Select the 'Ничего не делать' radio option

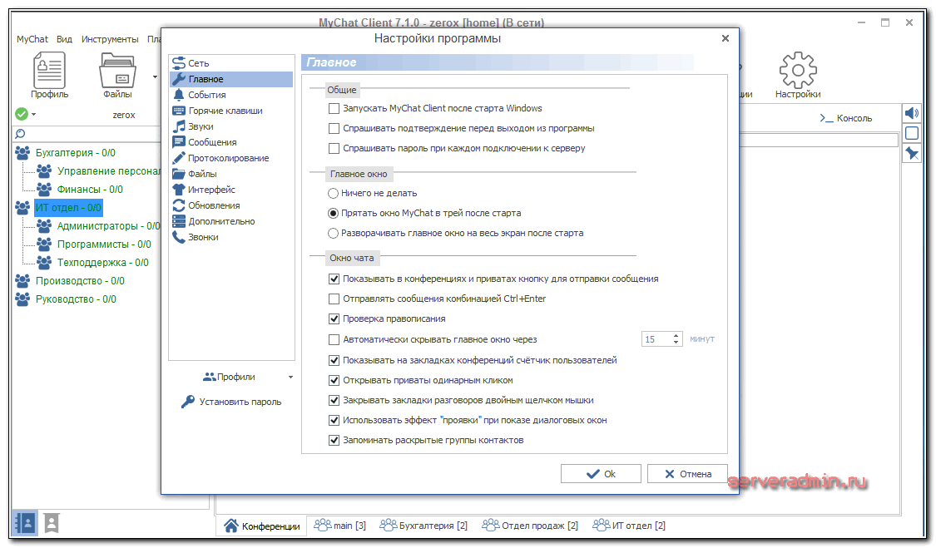(x=334, y=193)
